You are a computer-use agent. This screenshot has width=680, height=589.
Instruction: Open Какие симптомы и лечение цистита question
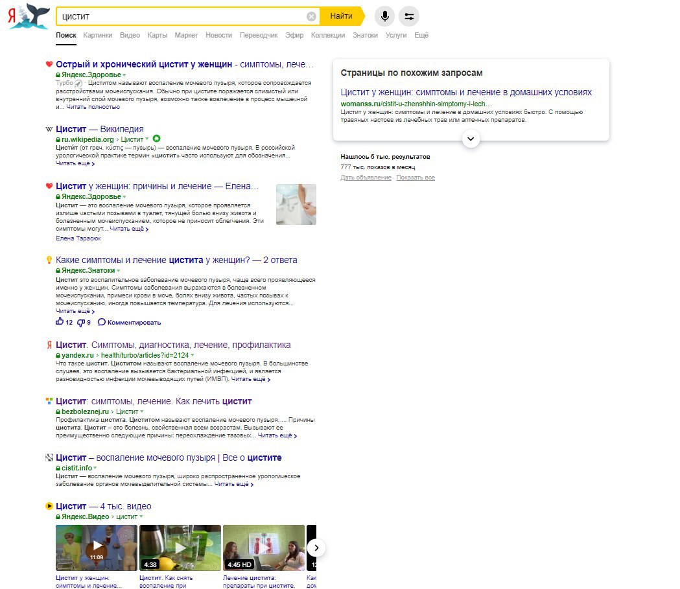(176, 260)
